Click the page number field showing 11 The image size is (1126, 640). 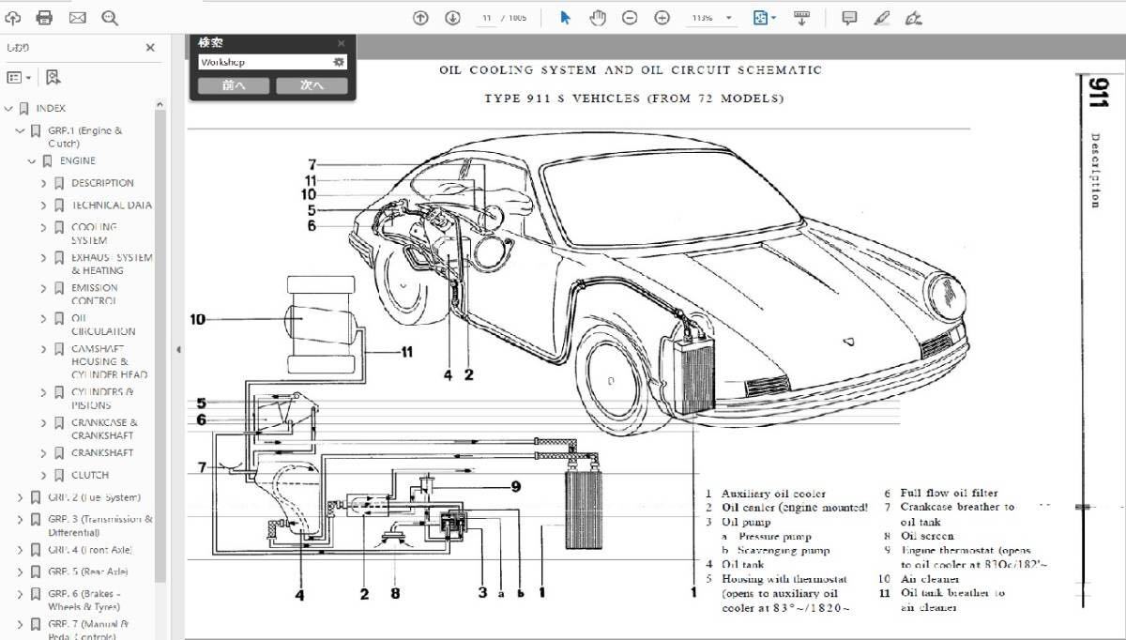pos(486,18)
